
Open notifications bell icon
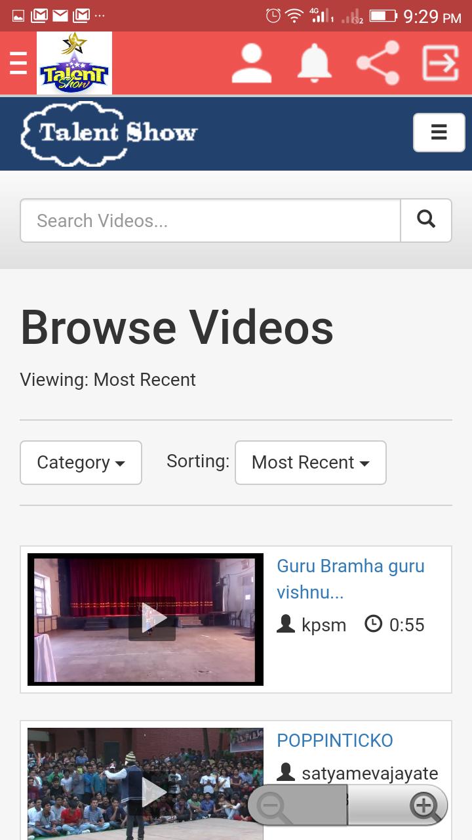(x=315, y=64)
